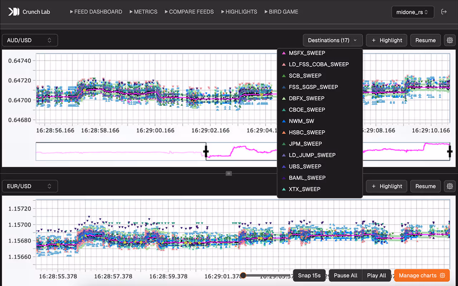
Task: Click the XTX_SWEEP teal triangle marker
Action: (284, 189)
